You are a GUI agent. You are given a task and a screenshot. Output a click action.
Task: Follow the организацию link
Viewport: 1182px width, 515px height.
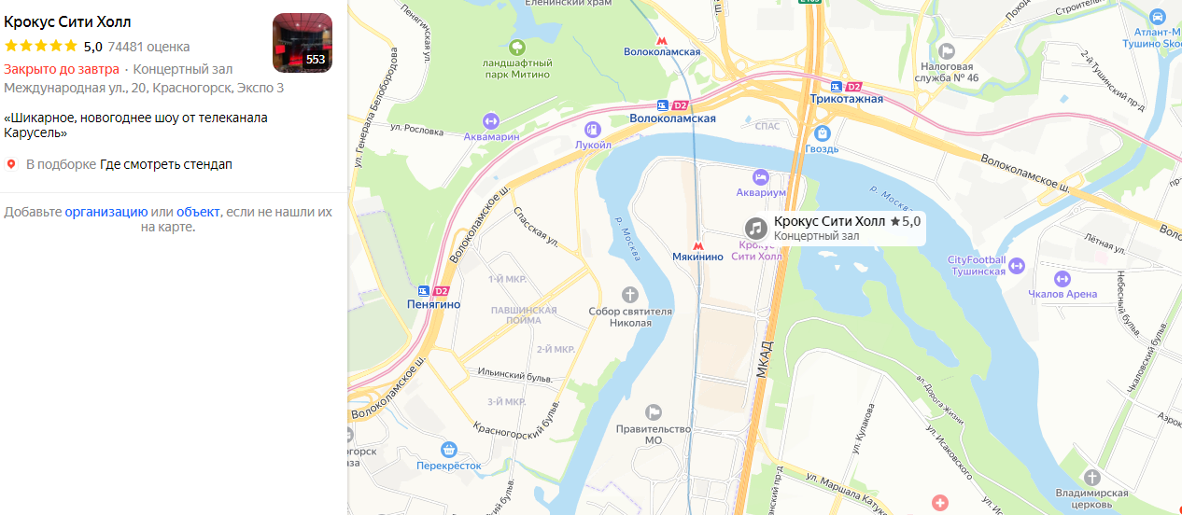[106, 212]
